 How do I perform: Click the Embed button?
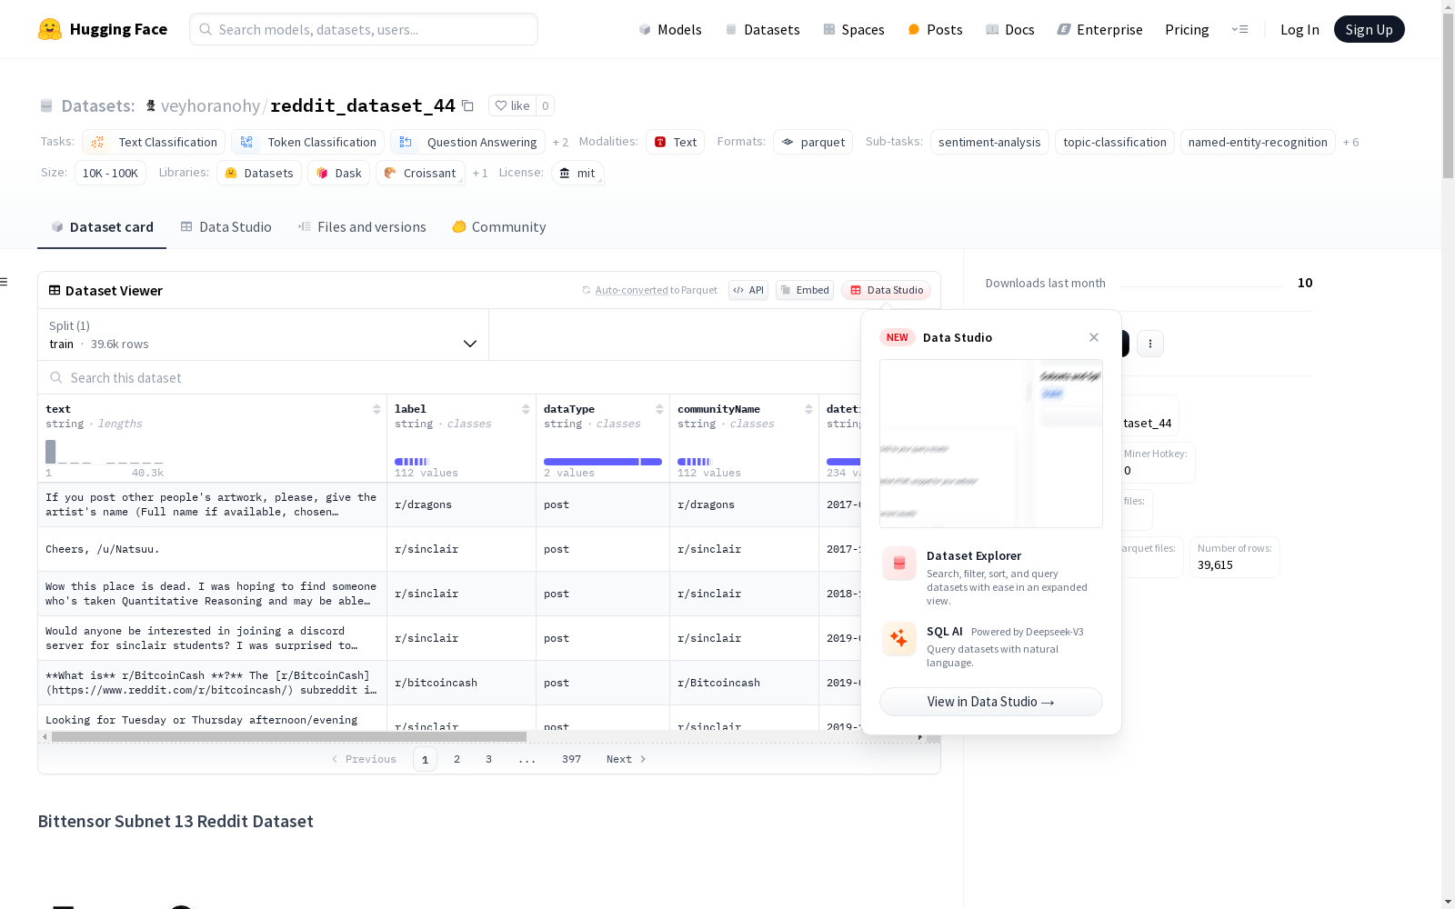805,290
